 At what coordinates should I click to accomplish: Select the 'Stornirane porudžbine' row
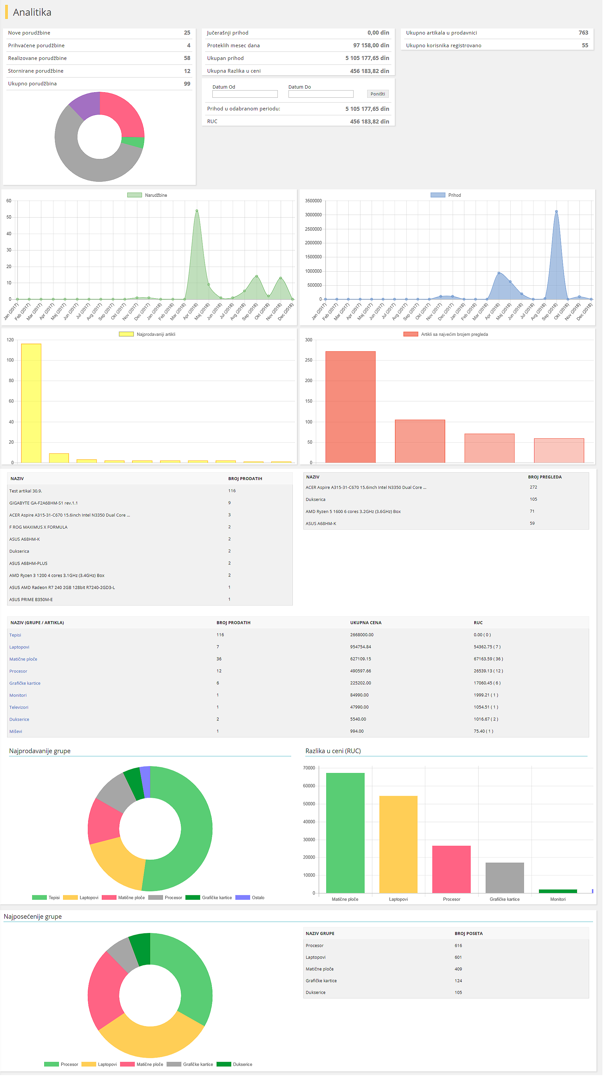pyautogui.click(x=100, y=71)
